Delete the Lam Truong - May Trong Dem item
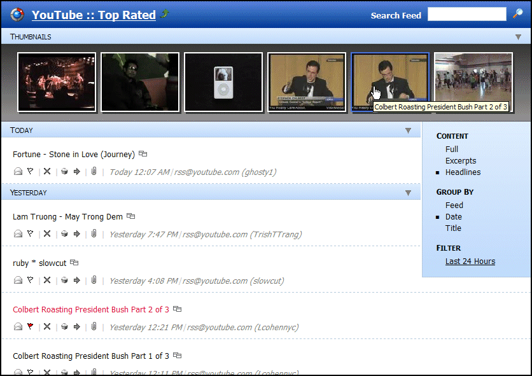Image resolution: width=532 pixels, height=376 pixels. (x=47, y=233)
